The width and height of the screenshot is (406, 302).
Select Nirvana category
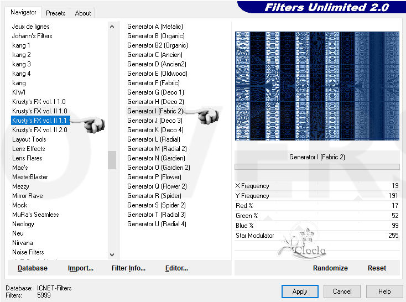click(23, 243)
